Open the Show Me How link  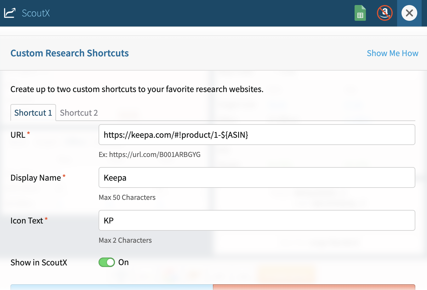click(x=392, y=53)
